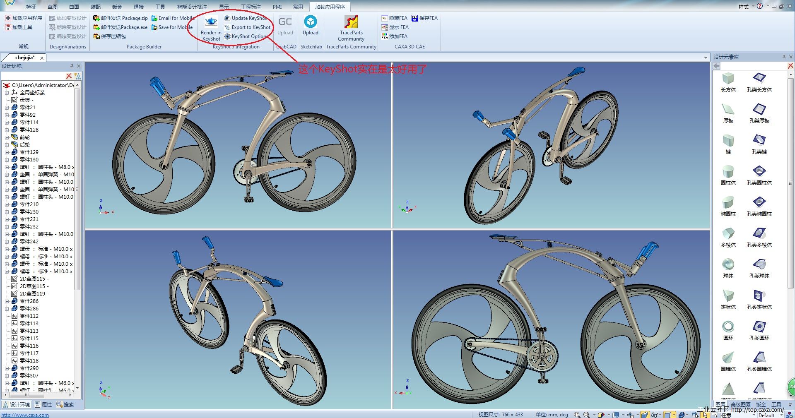Click Save for Mobile

coord(172,27)
